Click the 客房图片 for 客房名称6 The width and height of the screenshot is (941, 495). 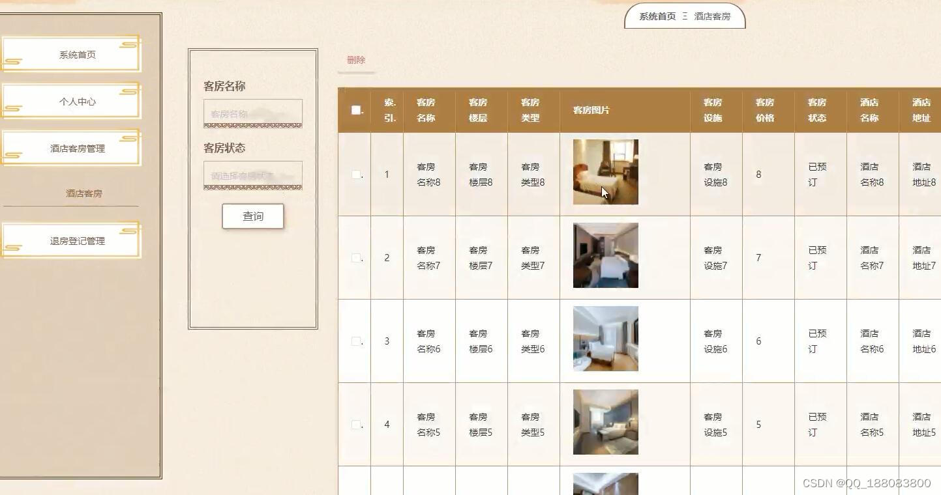point(605,338)
